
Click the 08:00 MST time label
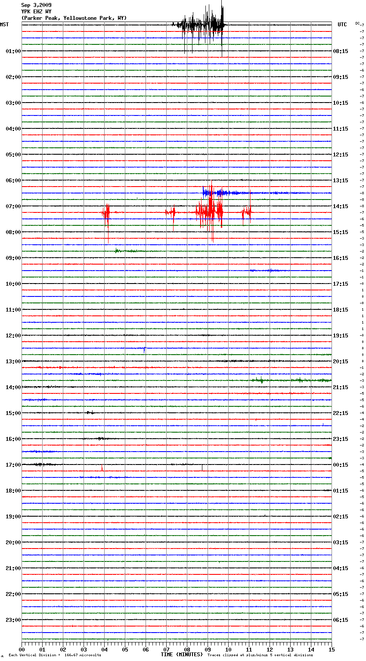pos(13,232)
